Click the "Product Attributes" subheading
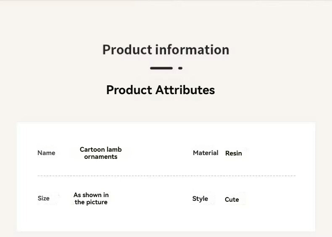332x237 pixels. point(160,90)
